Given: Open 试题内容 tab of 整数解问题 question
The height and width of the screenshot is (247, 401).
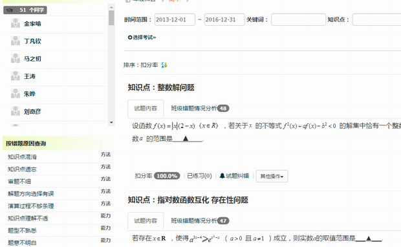Looking at the screenshot, I should (146, 109).
